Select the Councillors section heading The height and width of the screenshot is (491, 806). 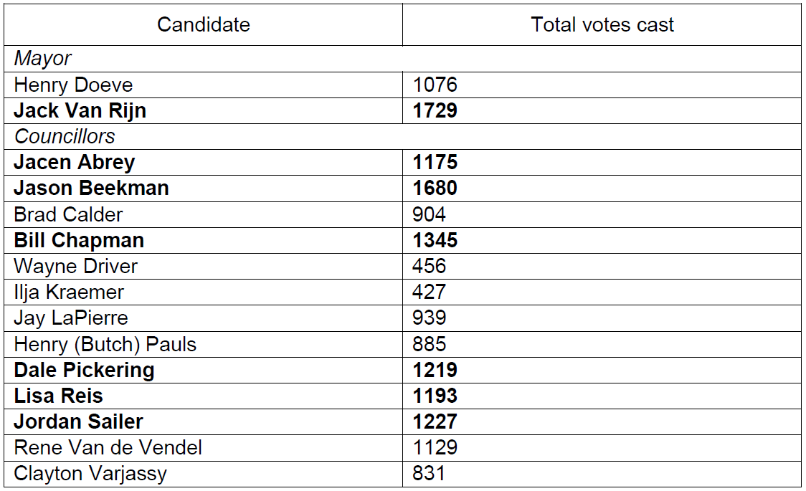pos(65,136)
